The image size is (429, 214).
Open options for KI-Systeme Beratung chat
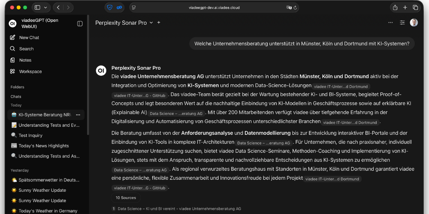[x=78, y=115]
